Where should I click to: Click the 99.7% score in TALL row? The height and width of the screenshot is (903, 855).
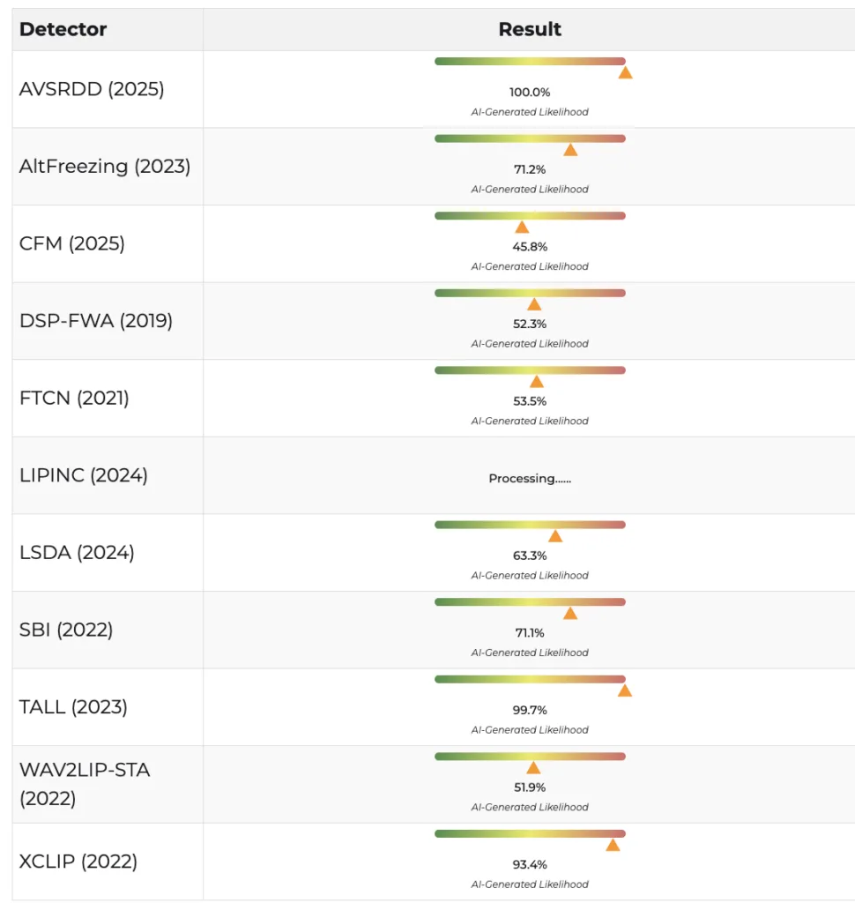(x=530, y=710)
